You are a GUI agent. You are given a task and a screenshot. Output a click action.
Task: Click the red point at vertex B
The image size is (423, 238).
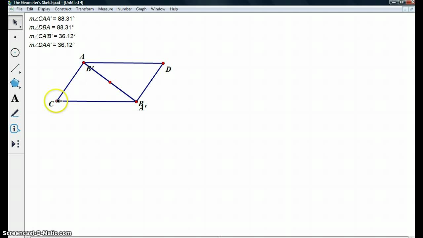point(136,101)
